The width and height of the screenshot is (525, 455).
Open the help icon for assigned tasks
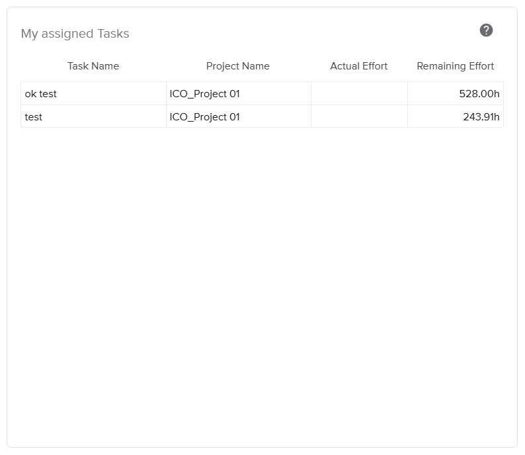[486, 30]
